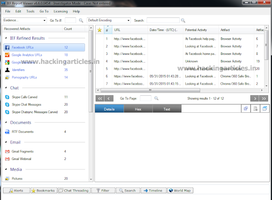
Task: Go to last results page
Action: coord(263,98)
